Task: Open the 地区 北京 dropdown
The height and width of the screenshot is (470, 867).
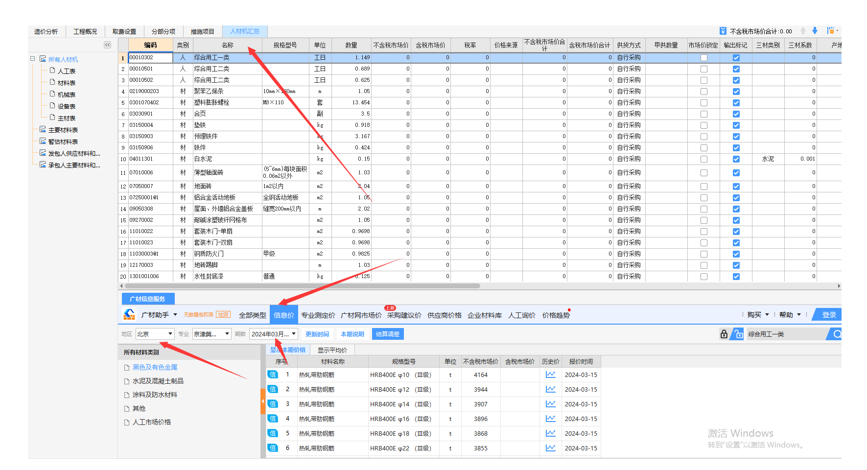Action: point(155,334)
